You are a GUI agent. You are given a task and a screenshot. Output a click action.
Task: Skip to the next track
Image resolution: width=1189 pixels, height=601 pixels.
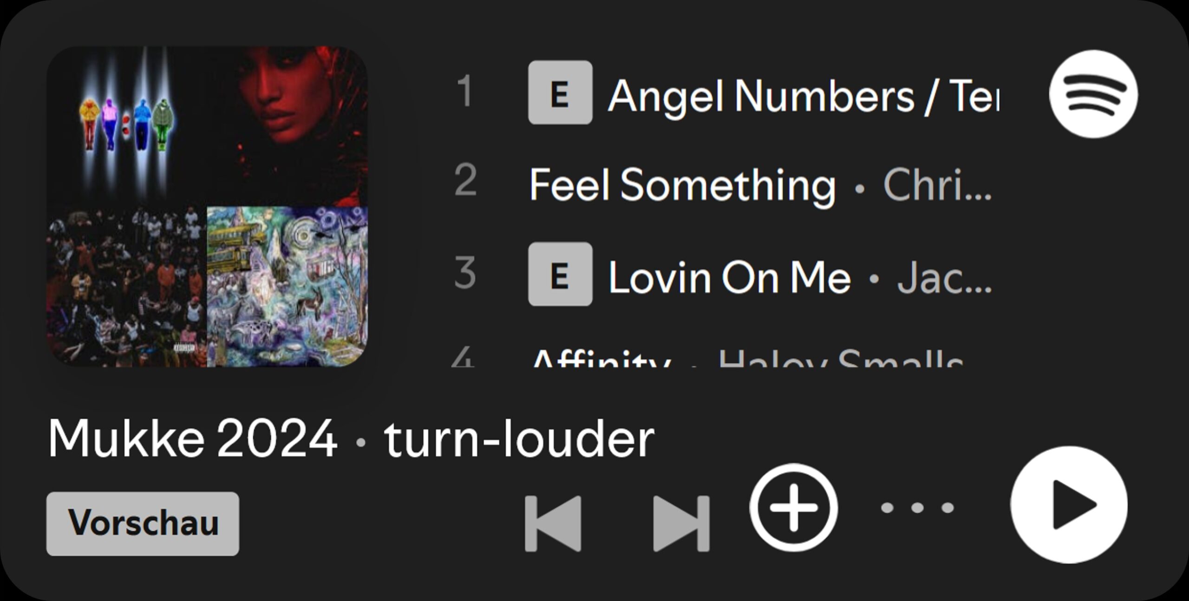pyautogui.click(x=681, y=523)
